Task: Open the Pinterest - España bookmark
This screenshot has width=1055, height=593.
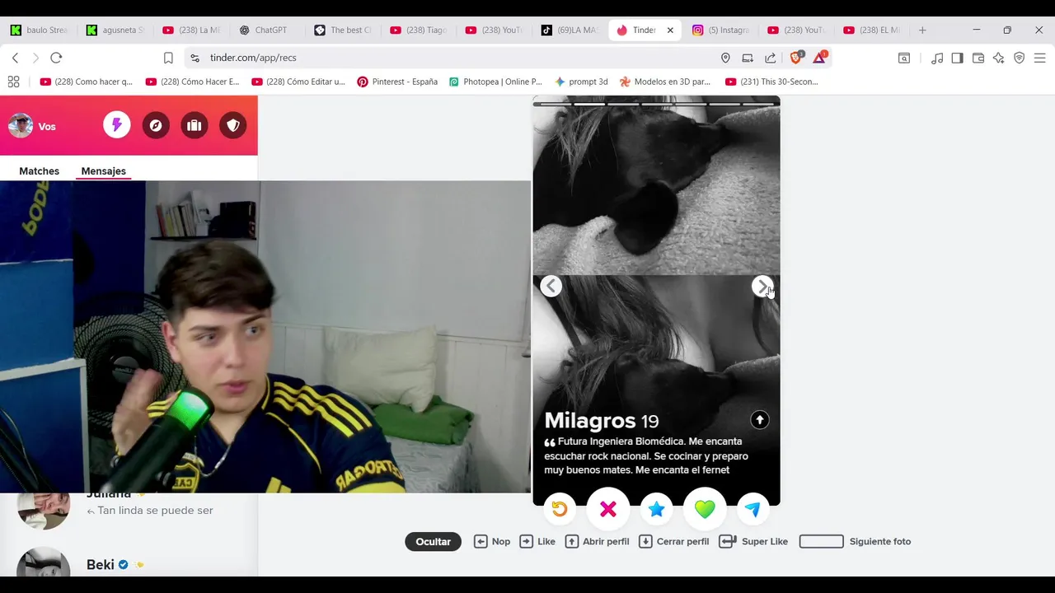Action: coord(397,82)
